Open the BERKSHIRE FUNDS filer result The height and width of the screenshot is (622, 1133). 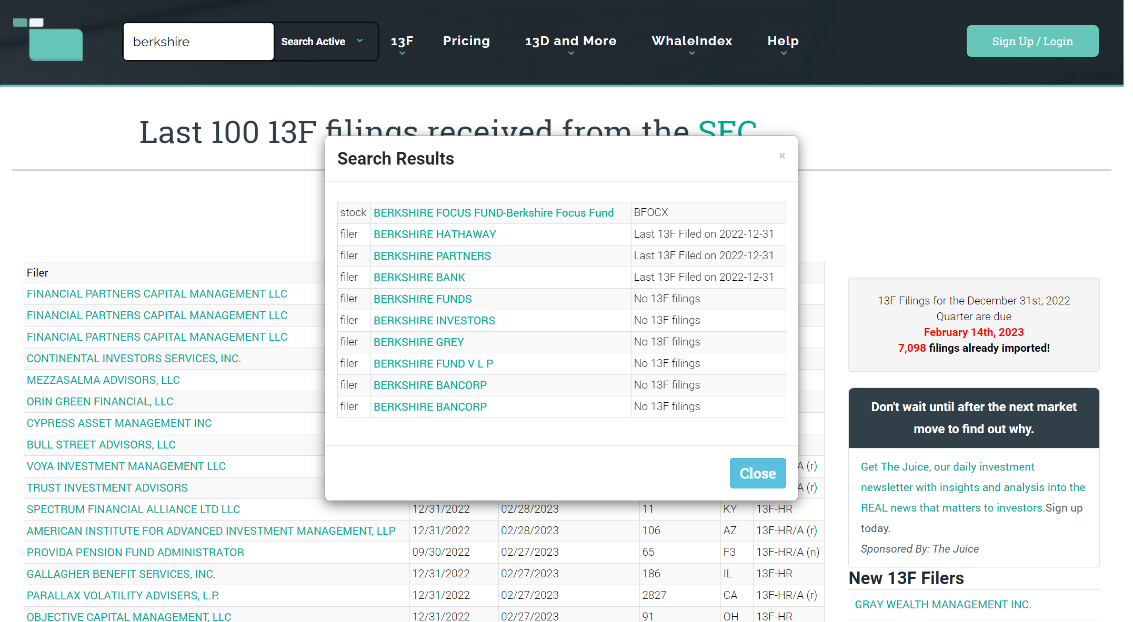(422, 299)
